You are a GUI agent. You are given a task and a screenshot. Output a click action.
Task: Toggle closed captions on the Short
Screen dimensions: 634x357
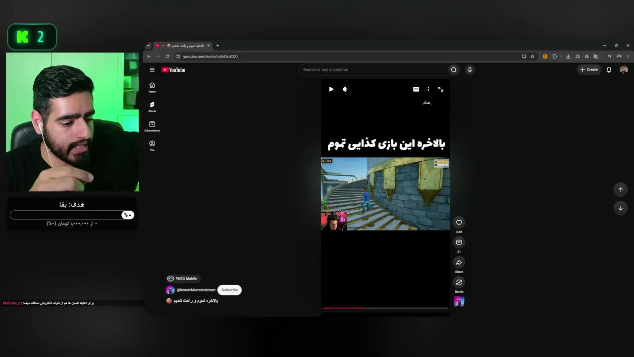(x=416, y=89)
